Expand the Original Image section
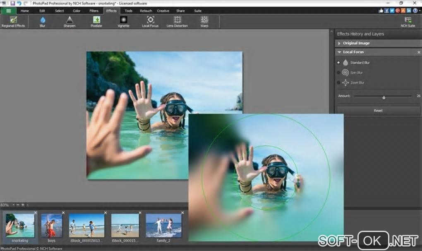This screenshot has width=422, height=251. [x=339, y=43]
